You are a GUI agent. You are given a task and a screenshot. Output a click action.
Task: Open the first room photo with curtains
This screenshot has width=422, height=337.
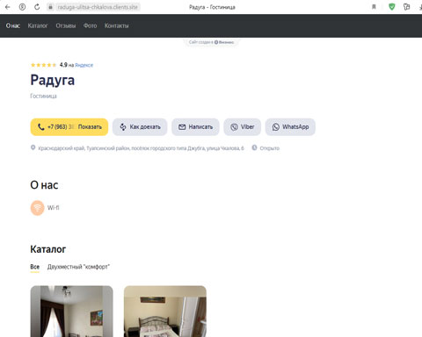click(72, 312)
